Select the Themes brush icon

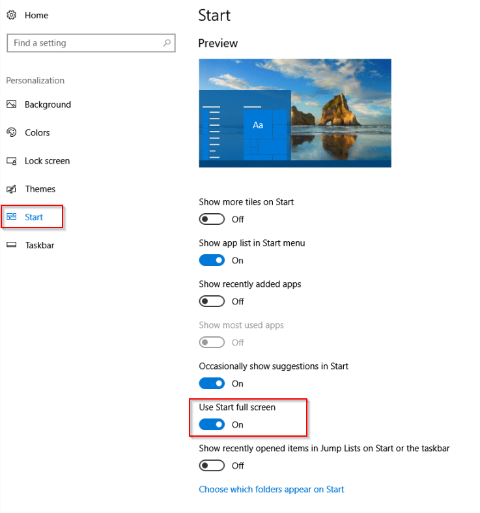(12, 189)
